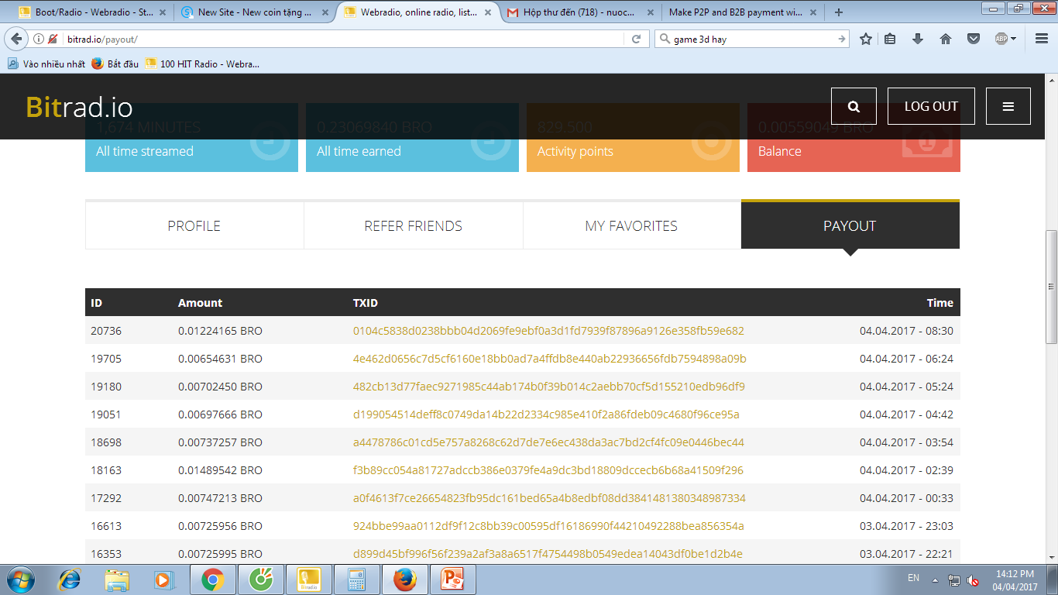
Task: Select payout ID 19051
Action: tap(106, 414)
